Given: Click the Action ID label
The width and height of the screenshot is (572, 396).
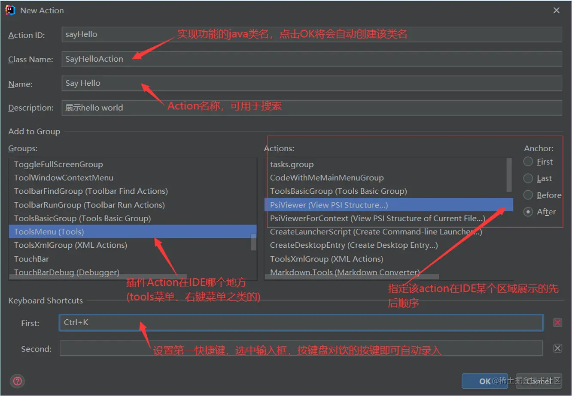Looking at the screenshot, I should (27, 35).
